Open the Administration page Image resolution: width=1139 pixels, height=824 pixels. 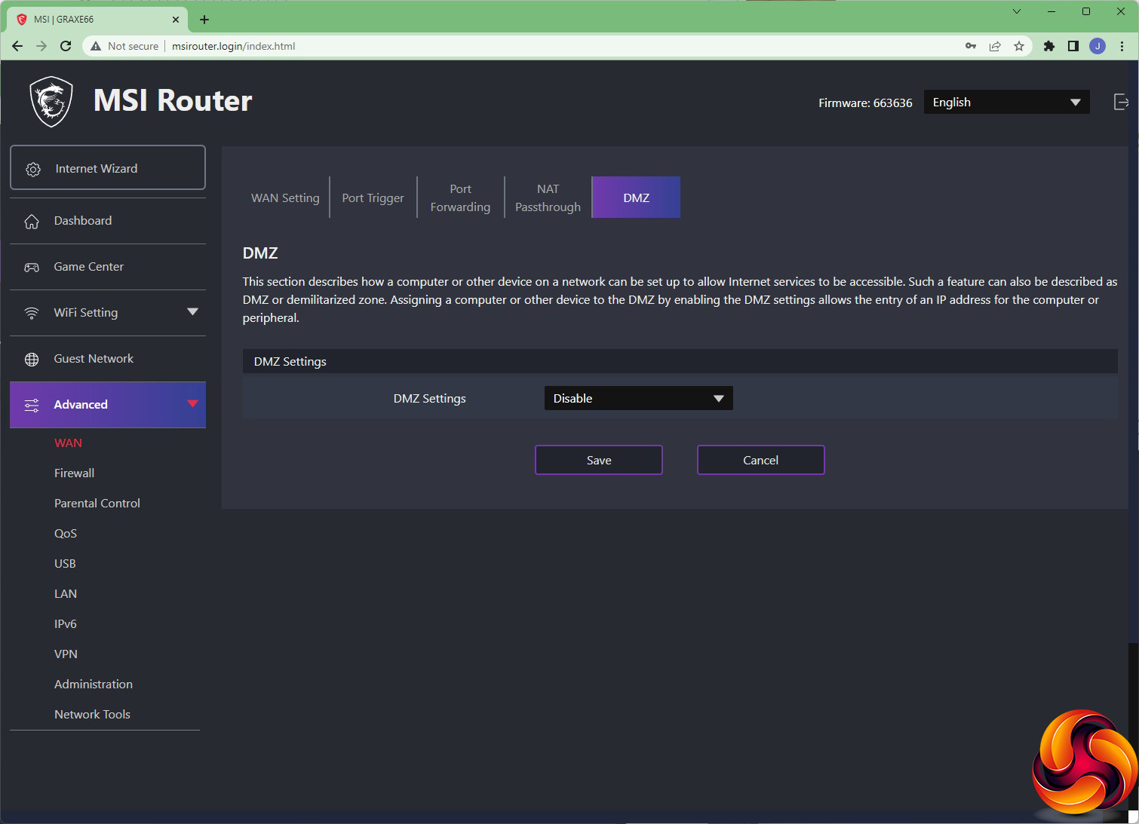tap(94, 685)
